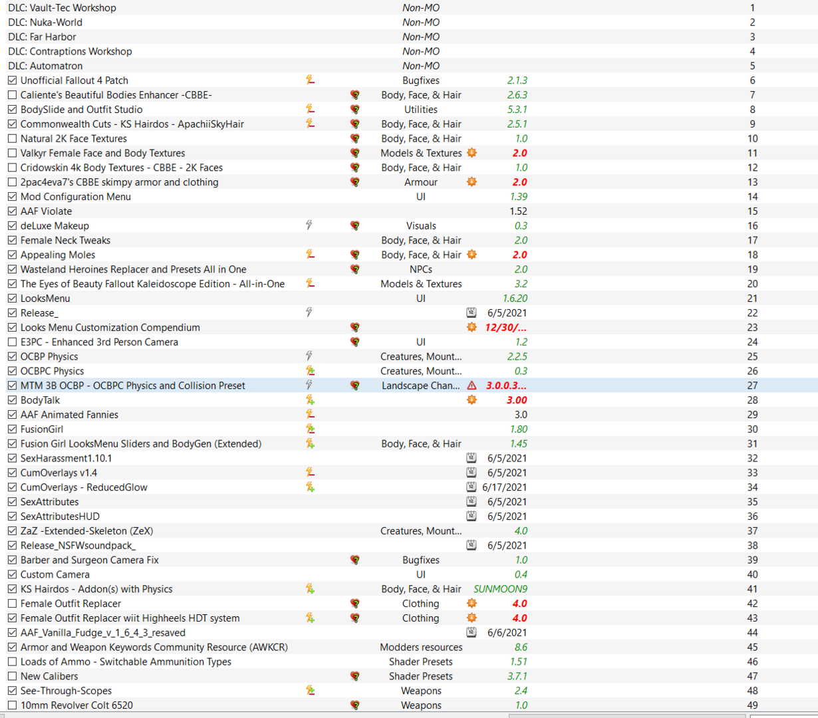818x718 pixels.
Task: Click the heart icon for E3PC Enhanced 3rd Person Camera
Action: (355, 342)
